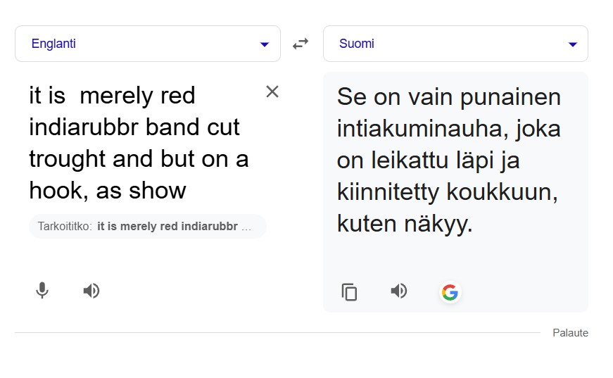The width and height of the screenshot is (613, 378).
Task: Expand the Englanti dropdown arrow
Action: (265, 44)
